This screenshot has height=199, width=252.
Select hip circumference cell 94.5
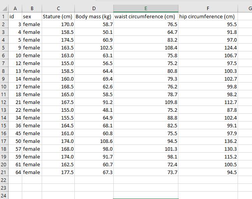click(x=208, y=172)
